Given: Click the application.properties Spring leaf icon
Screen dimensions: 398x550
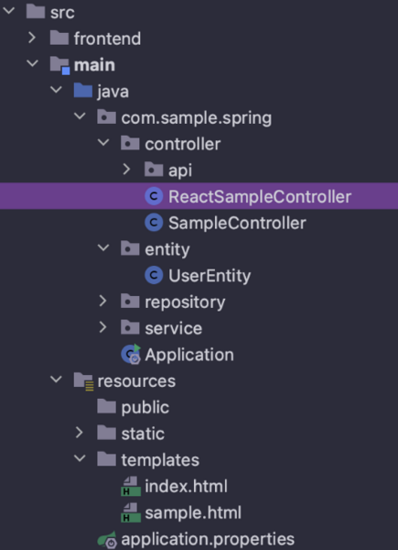Looking at the screenshot, I should (x=107, y=540).
